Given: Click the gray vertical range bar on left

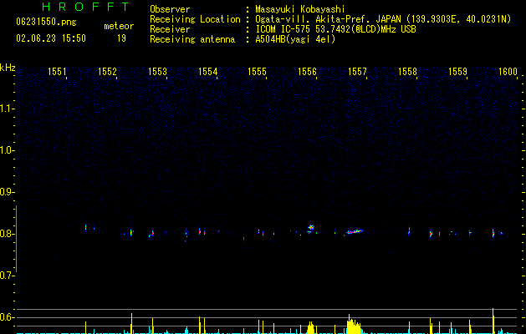Looking at the screenshot, I should [16, 239].
